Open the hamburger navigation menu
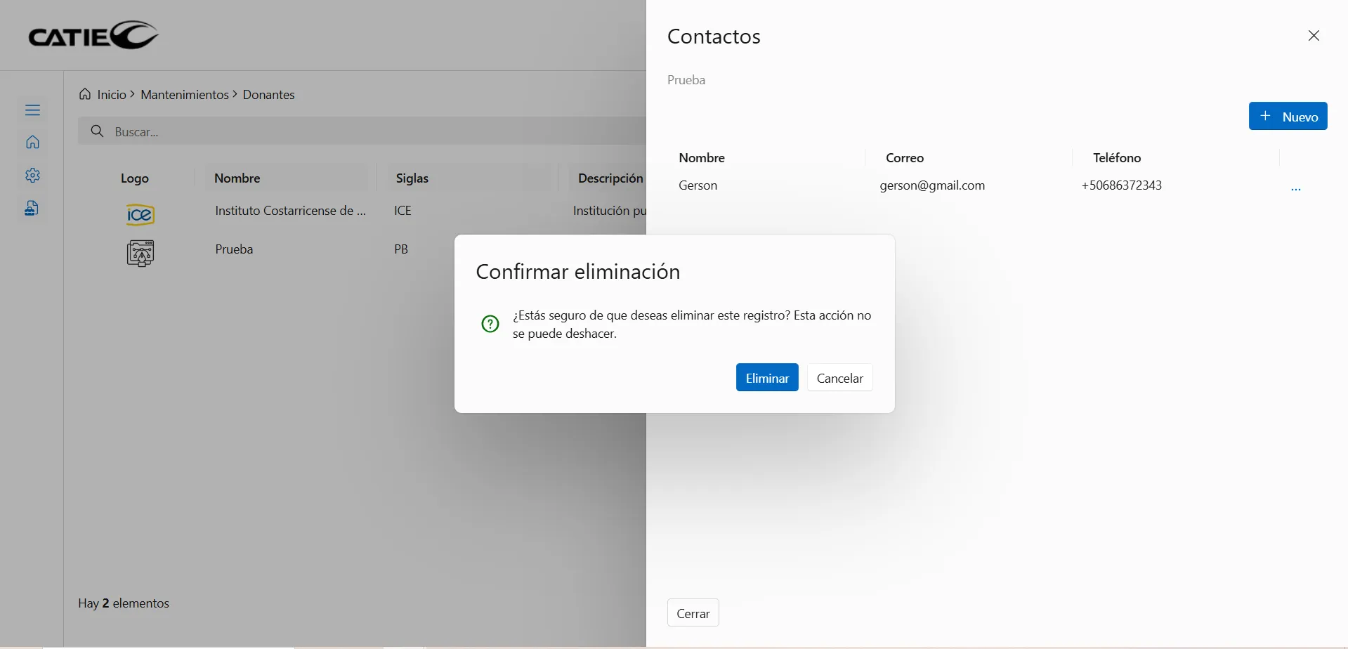The width and height of the screenshot is (1348, 649). coord(32,109)
